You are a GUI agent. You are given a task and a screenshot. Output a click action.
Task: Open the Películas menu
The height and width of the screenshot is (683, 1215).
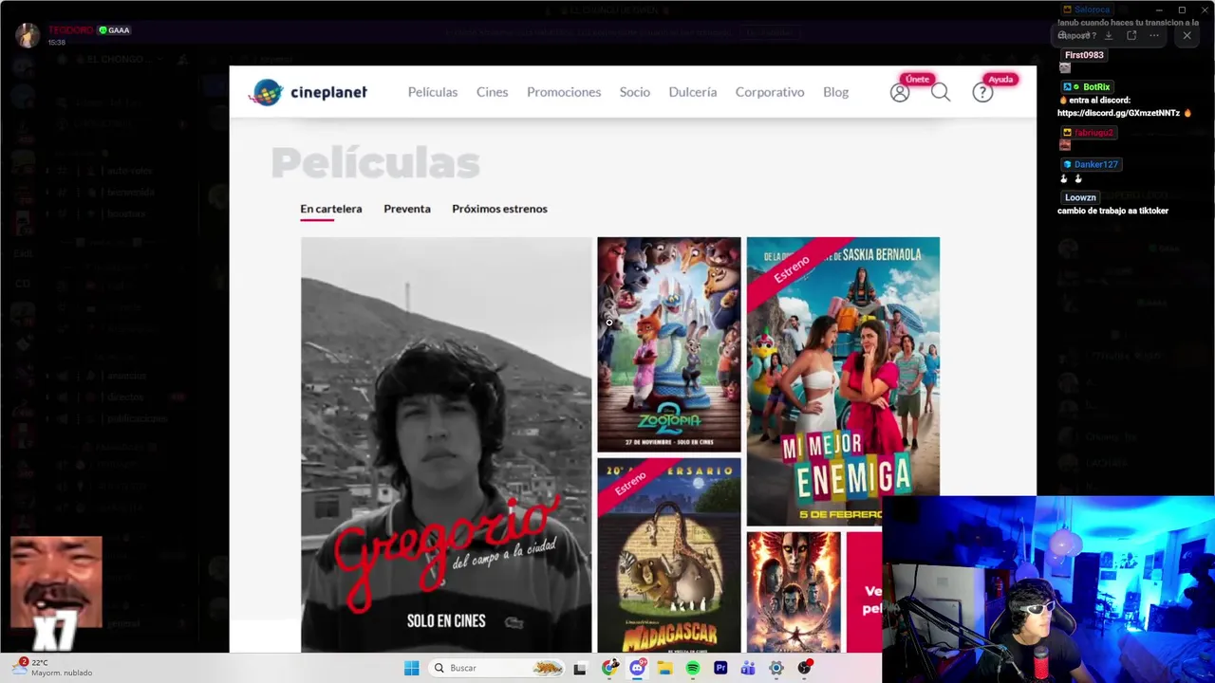(x=433, y=92)
